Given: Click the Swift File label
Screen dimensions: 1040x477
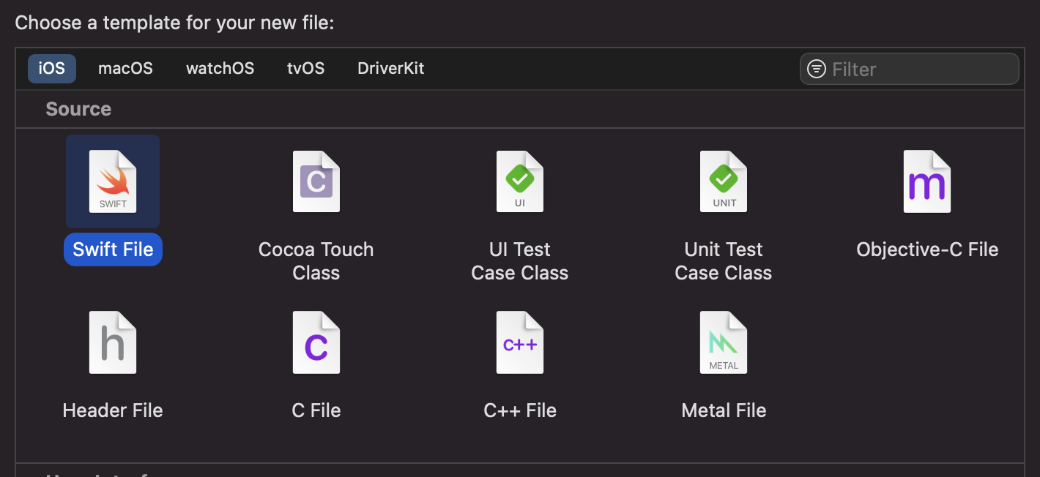Looking at the screenshot, I should coord(113,249).
